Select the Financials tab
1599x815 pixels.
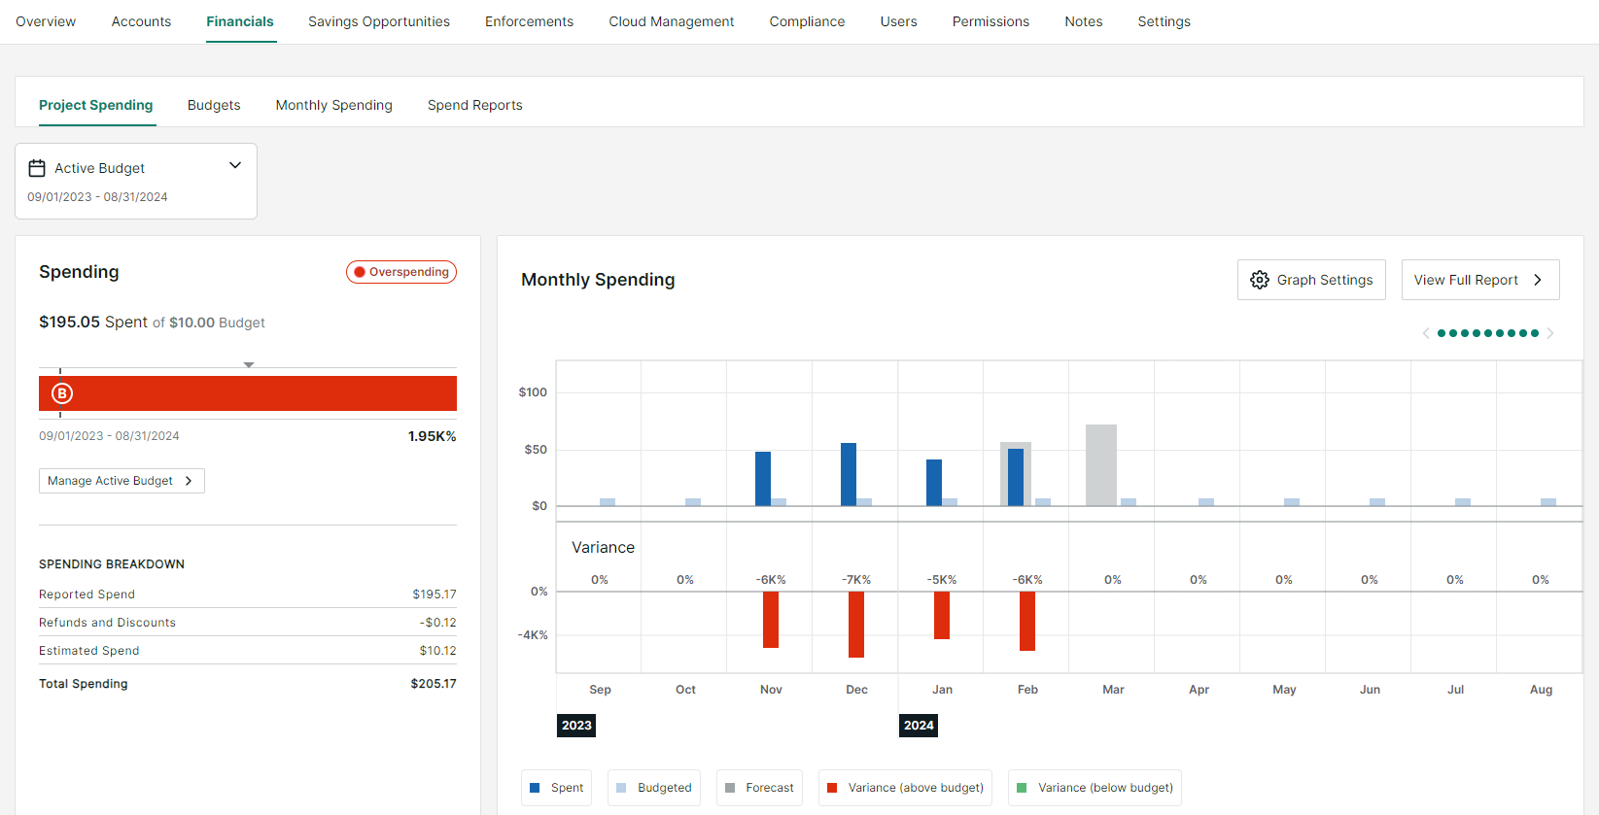(240, 21)
